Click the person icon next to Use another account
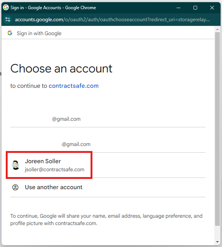The width and height of the screenshot is (222, 247). (15, 187)
